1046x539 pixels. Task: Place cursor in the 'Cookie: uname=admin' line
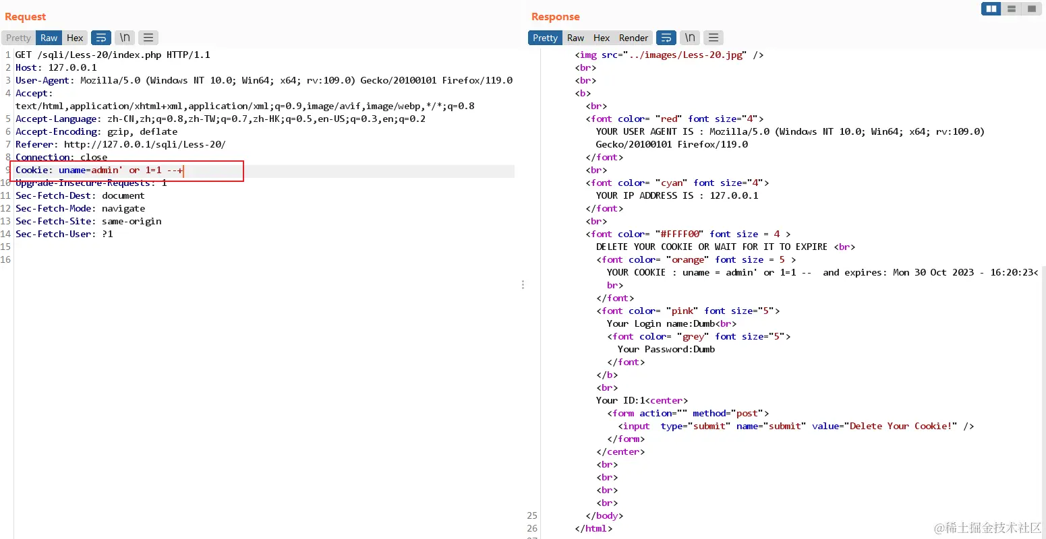click(x=99, y=170)
